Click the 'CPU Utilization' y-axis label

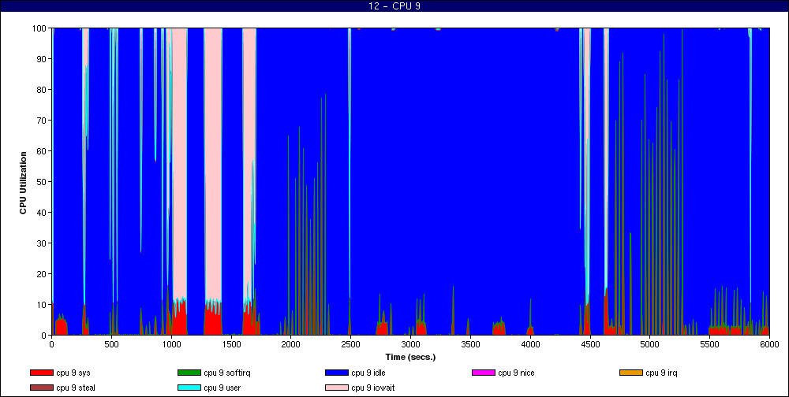point(23,183)
